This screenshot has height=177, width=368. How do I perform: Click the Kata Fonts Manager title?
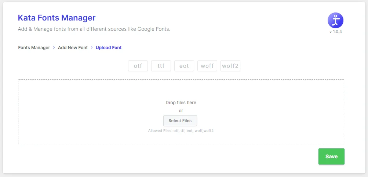[x=57, y=18]
